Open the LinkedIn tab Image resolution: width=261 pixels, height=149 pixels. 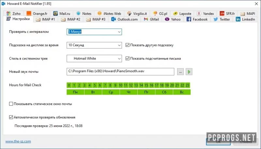click(x=245, y=20)
